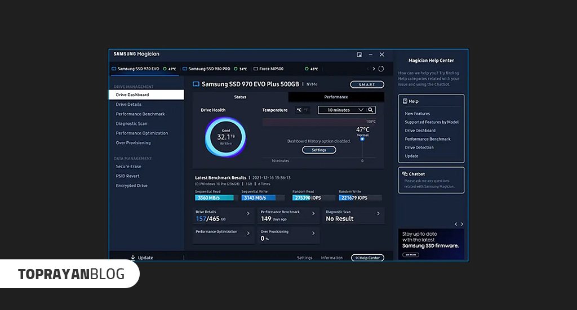Open Secure Erase under Data Management
Image resolution: width=577 pixels, height=310 pixels.
(128, 167)
